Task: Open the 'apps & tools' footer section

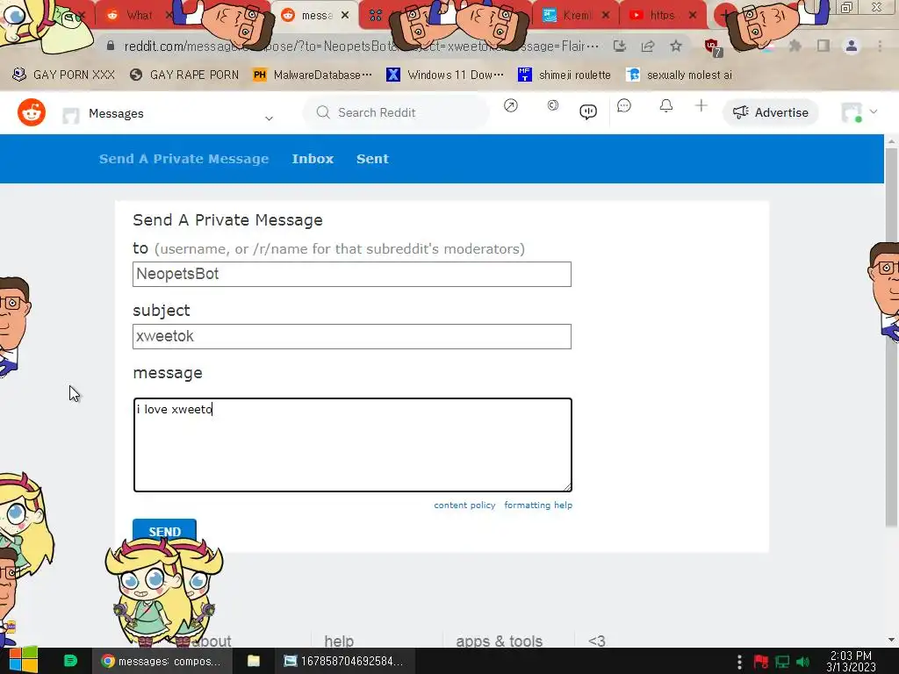Action: (x=499, y=640)
